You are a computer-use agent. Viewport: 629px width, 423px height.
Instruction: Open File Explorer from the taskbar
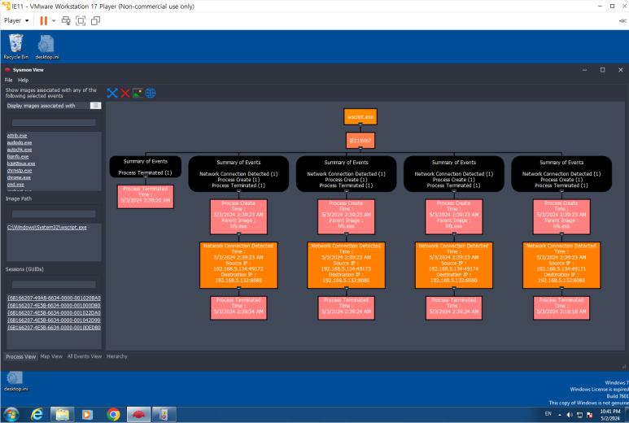coord(62,415)
